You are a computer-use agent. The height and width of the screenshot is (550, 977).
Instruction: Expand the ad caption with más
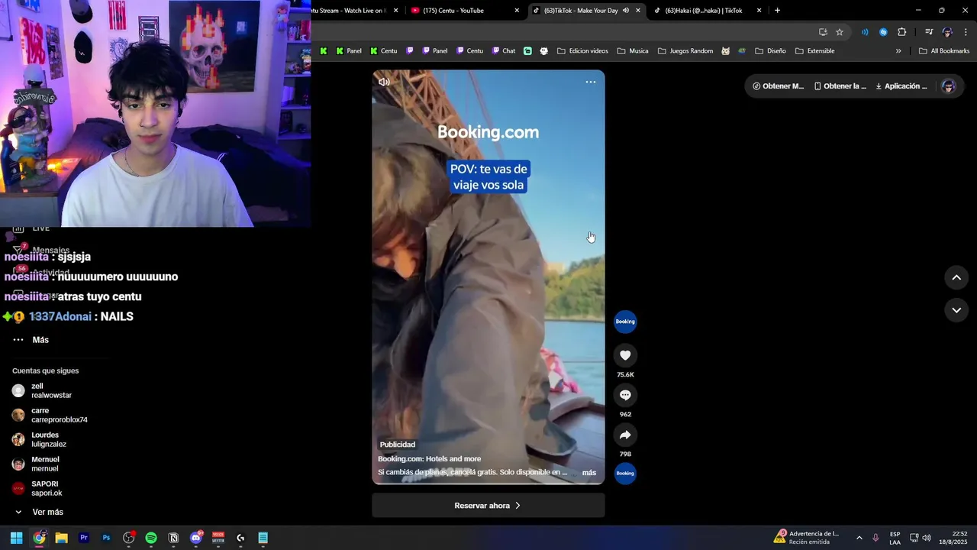589,473
